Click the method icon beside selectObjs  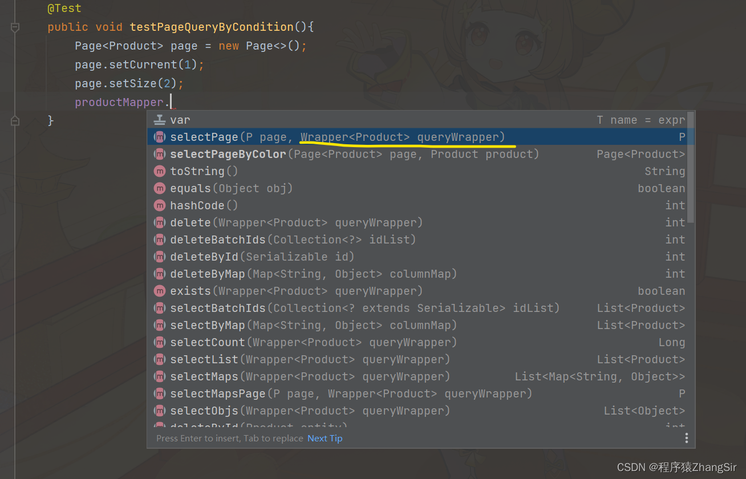point(160,411)
